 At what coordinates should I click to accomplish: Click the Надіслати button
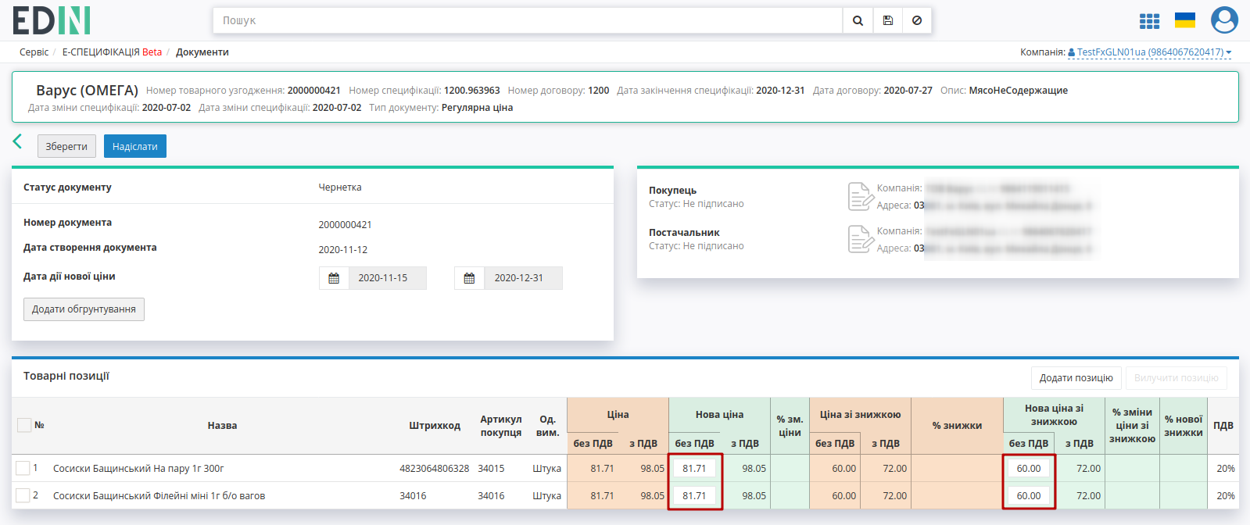point(135,146)
